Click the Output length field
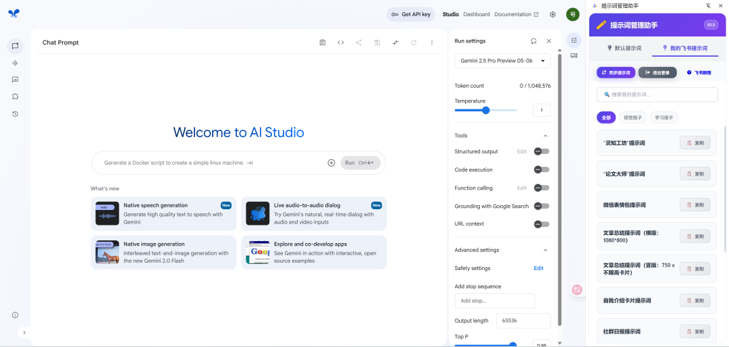Image resolution: width=729 pixels, height=347 pixels. pyautogui.click(x=524, y=321)
